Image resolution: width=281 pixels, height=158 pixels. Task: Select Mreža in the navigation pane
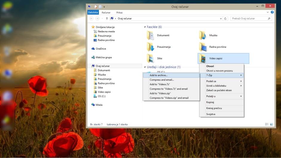pos(99,105)
